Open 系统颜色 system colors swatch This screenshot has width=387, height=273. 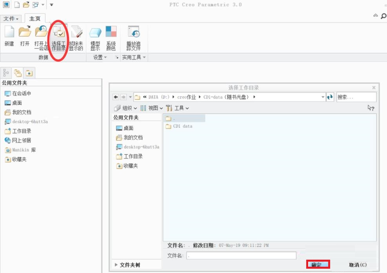(x=111, y=33)
